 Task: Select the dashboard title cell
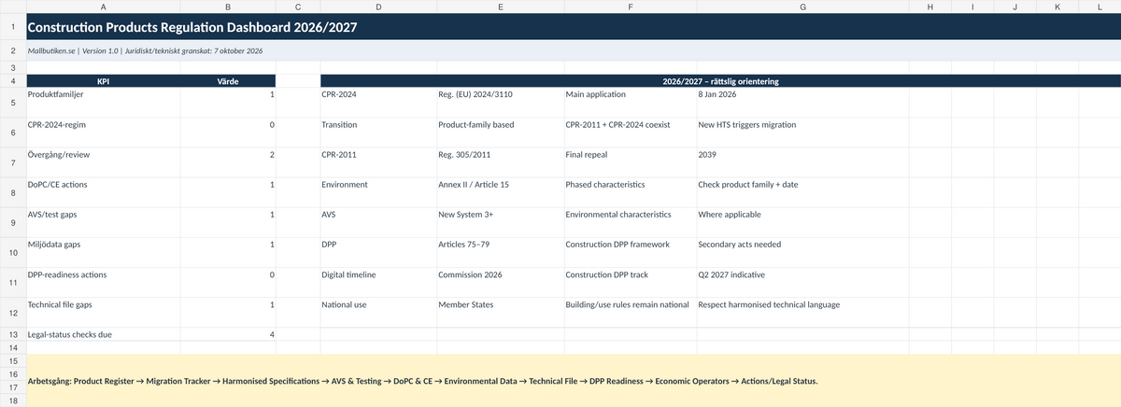pyautogui.click(x=573, y=27)
